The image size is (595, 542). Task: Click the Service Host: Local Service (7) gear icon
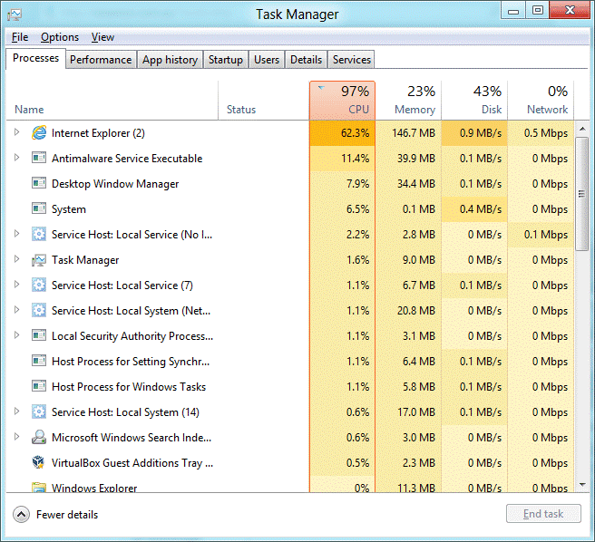(x=39, y=286)
